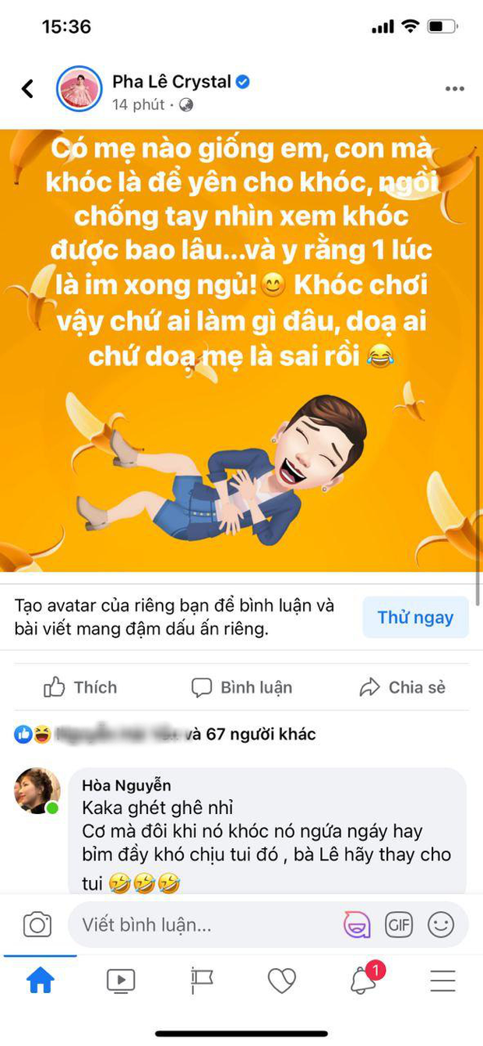Like the post with Thích
This screenshot has width=483, height=1046.
tap(80, 687)
